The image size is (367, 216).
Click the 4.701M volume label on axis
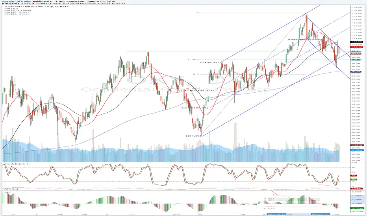click(x=356, y=145)
